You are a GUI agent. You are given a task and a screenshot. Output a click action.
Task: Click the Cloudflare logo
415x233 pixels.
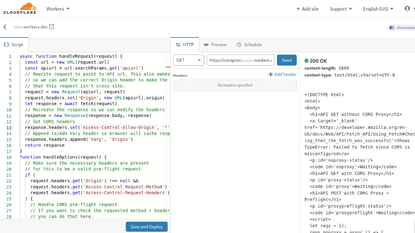coord(20,8)
